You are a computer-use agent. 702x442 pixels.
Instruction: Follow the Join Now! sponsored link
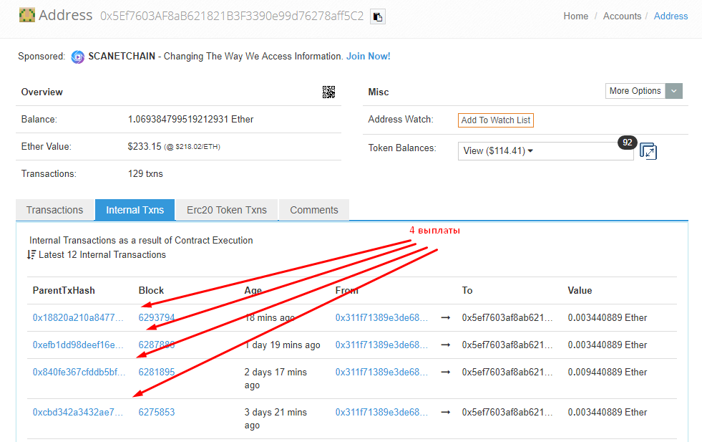(x=368, y=57)
